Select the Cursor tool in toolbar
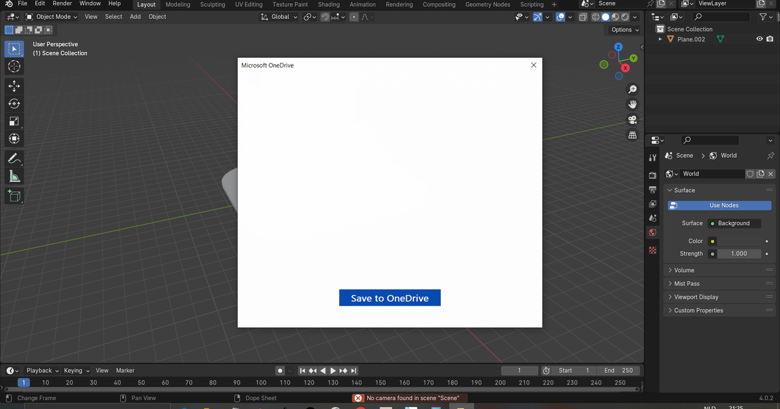This screenshot has height=409, width=780. 14,66
